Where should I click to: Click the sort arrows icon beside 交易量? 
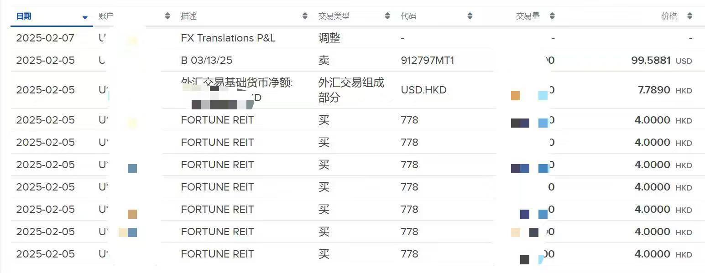552,16
